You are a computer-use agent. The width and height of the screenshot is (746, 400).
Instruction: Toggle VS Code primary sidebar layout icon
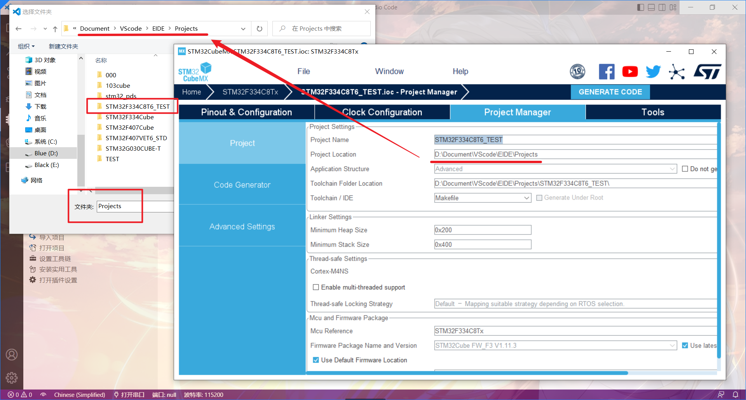(641, 7)
